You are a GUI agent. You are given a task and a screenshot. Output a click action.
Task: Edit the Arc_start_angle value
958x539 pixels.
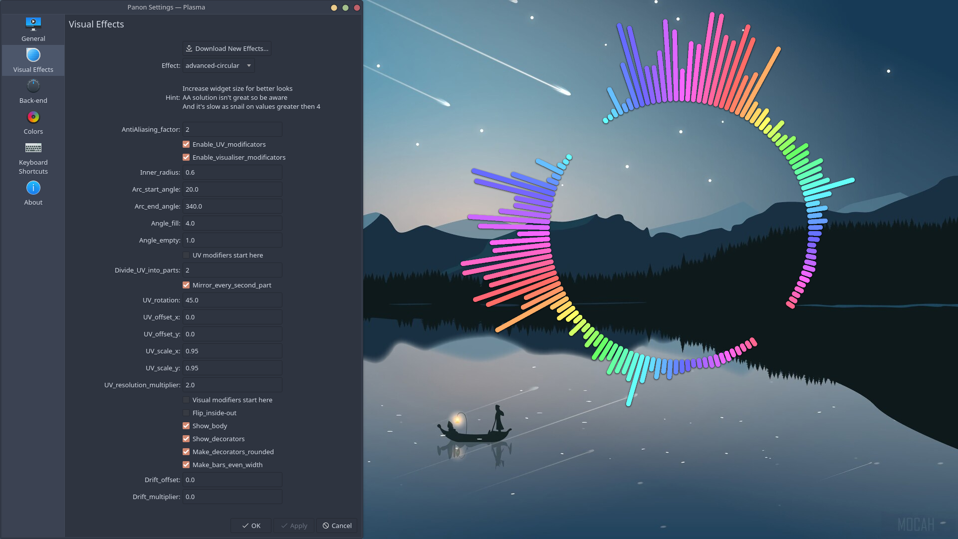point(233,189)
